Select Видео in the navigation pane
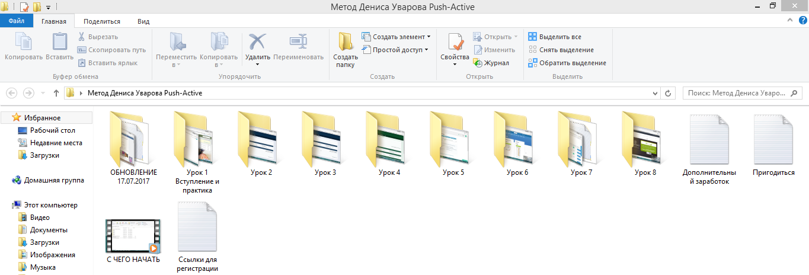 40,218
